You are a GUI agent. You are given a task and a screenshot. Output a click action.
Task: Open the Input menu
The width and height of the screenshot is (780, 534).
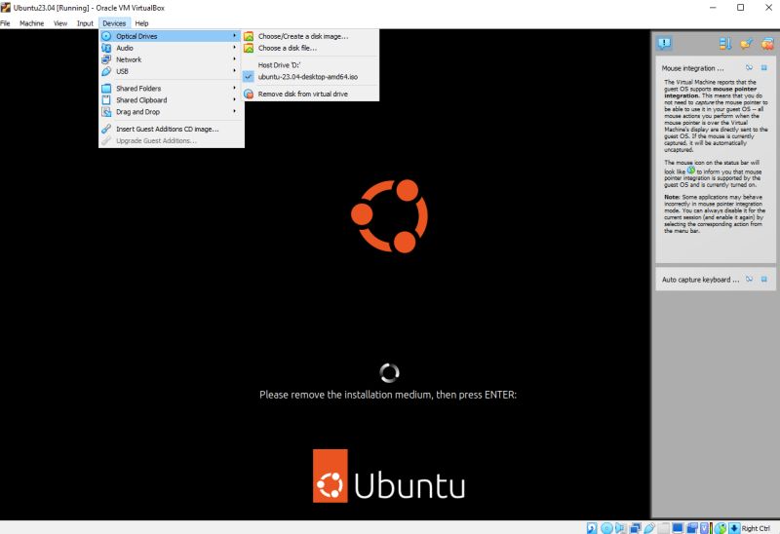coord(85,23)
